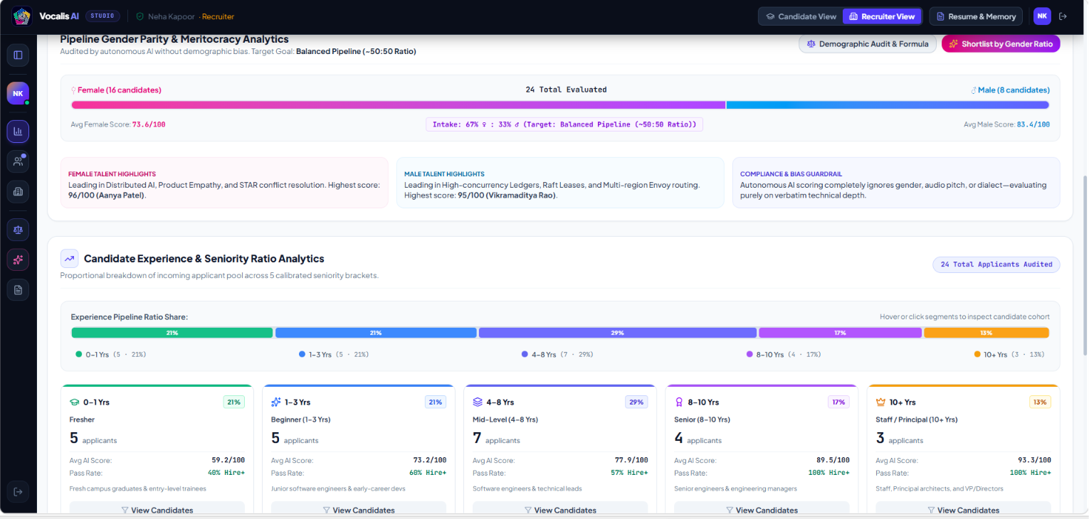This screenshot has width=1089, height=519.
Task: Click the 17% badge on 8–10 Yrs card
Action: 838,402
